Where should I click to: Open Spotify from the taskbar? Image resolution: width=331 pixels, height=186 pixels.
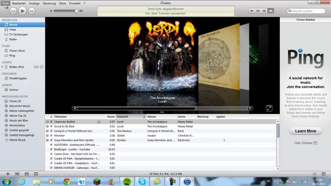[127, 182]
